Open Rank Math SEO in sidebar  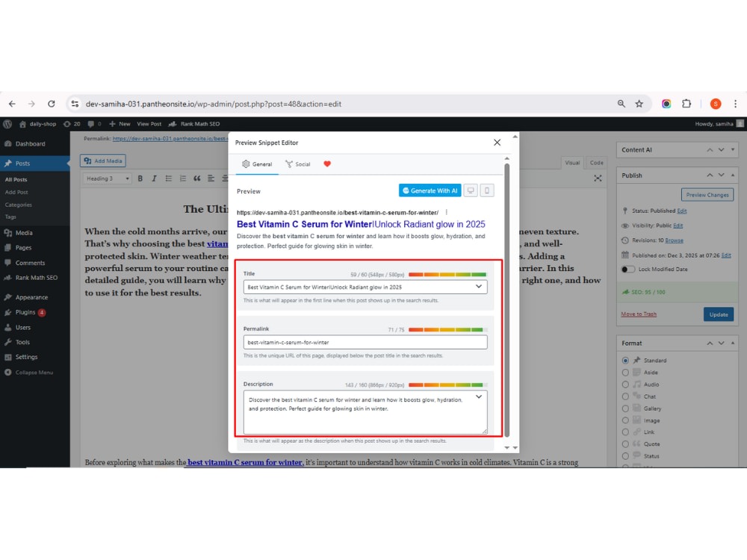pos(35,278)
